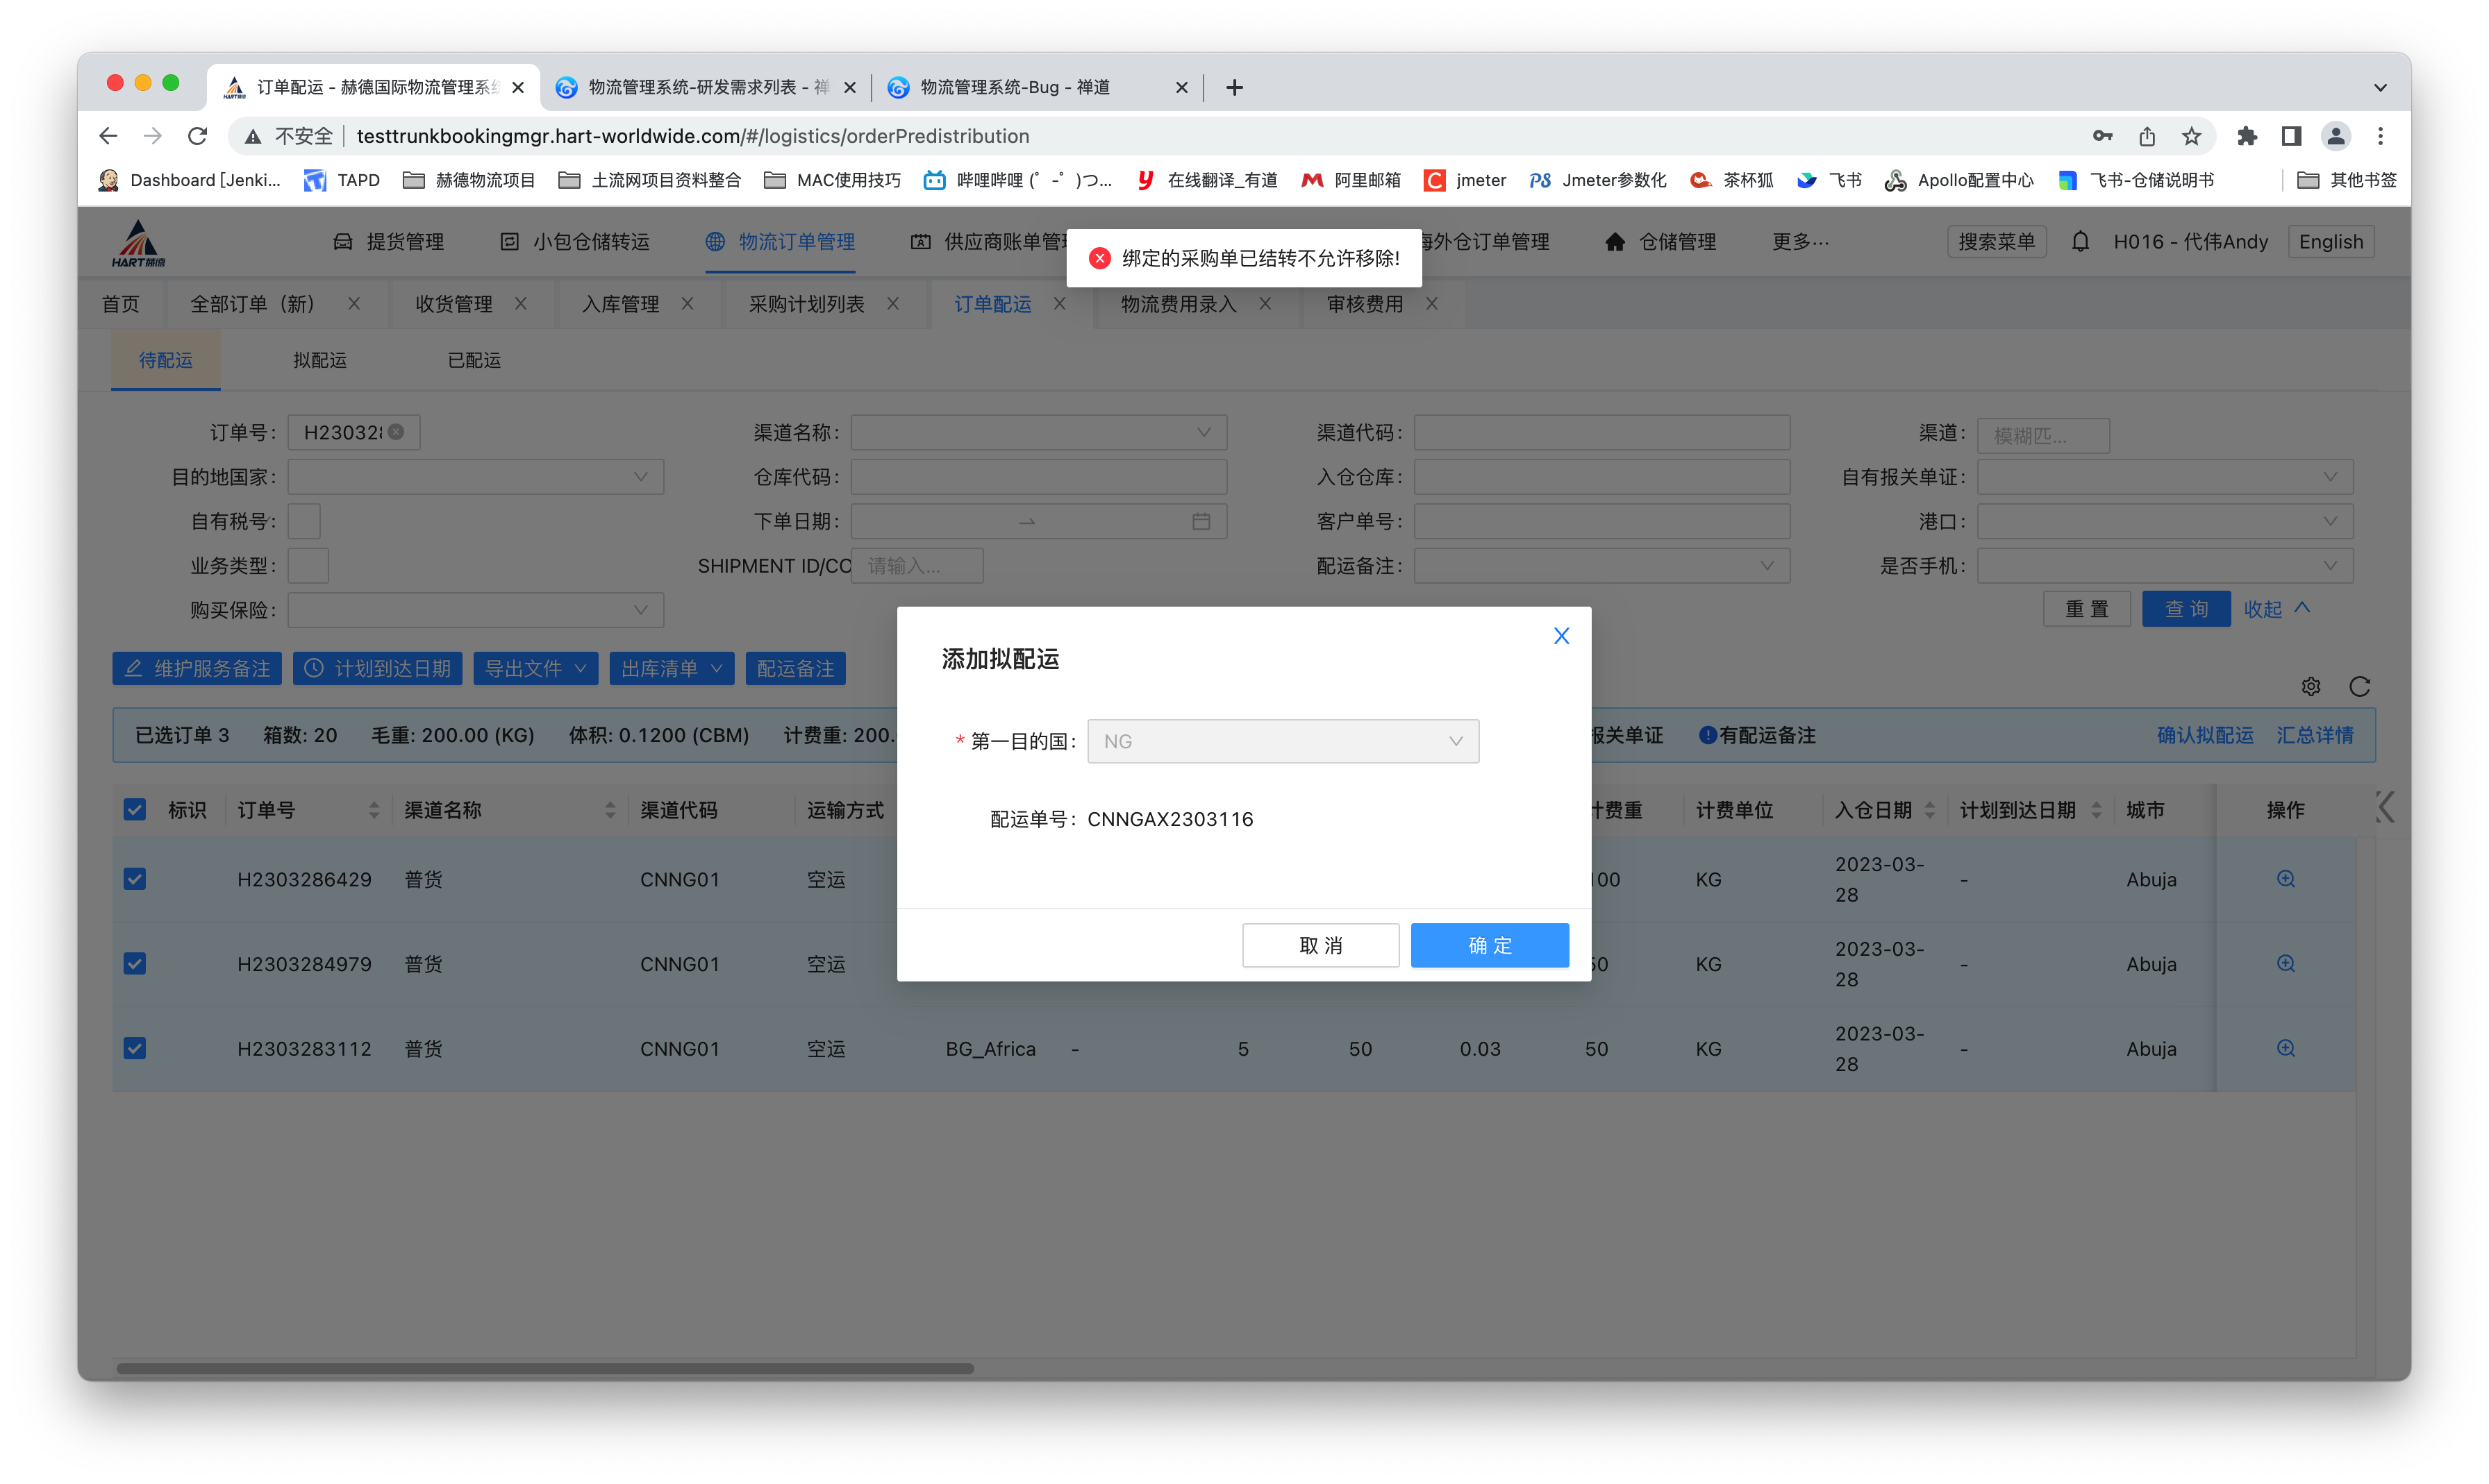
Task: Open the 采购计划列表 page tab
Action: (x=806, y=304)
